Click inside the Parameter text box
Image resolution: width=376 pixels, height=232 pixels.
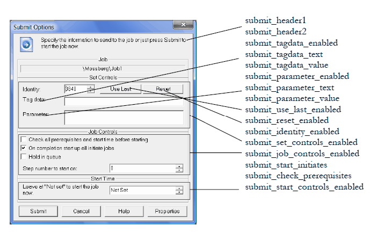[124, 117]
